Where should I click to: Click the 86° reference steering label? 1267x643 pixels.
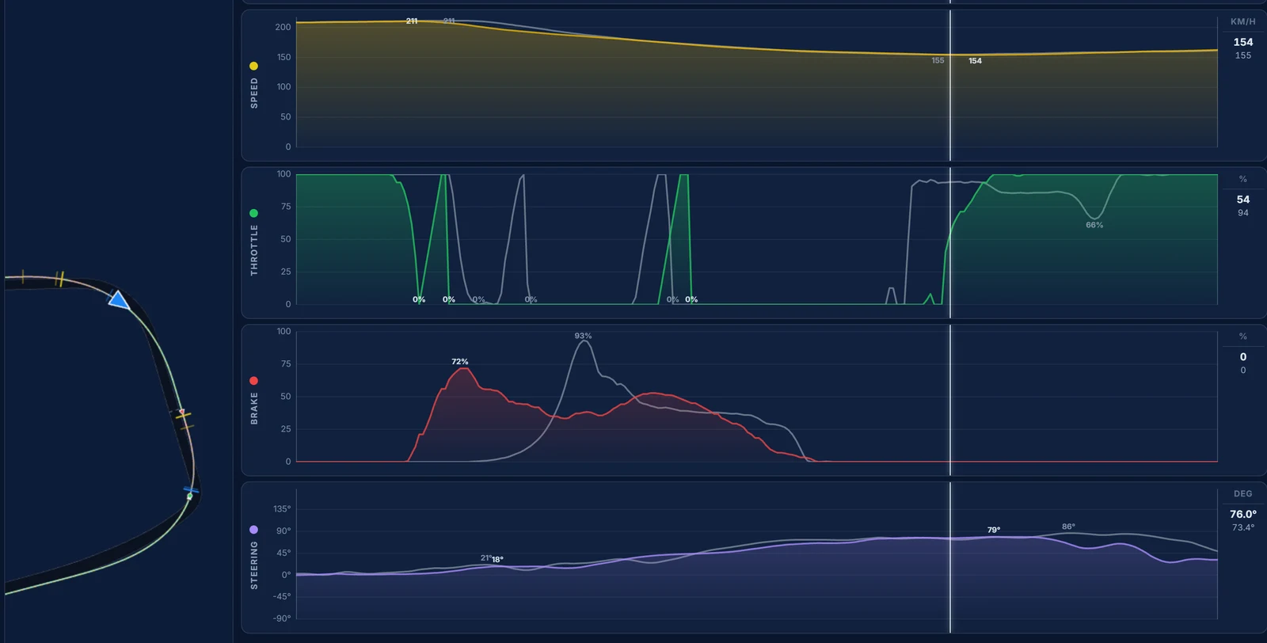pyautogui.click(x=1068, y=527)
